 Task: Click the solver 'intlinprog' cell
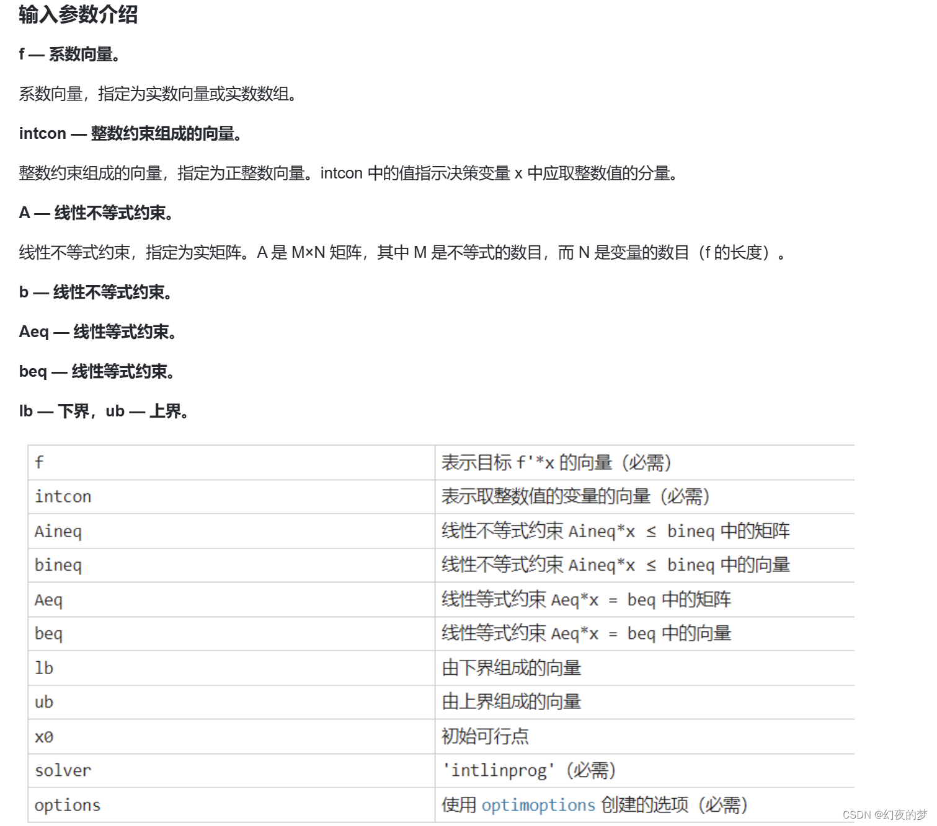tap(528, 770)
